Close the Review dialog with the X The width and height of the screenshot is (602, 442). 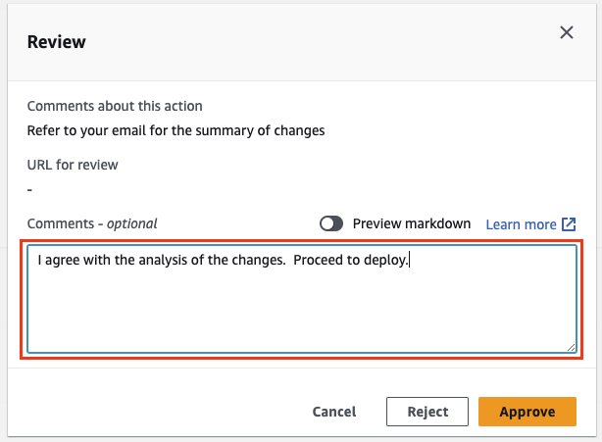coord(566,32)
